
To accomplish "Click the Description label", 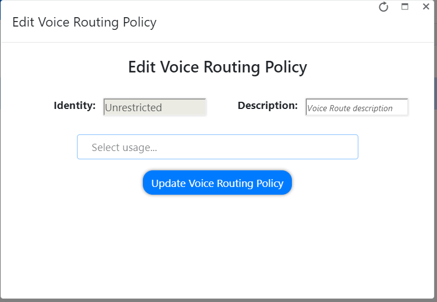I will tap(268, 106).
